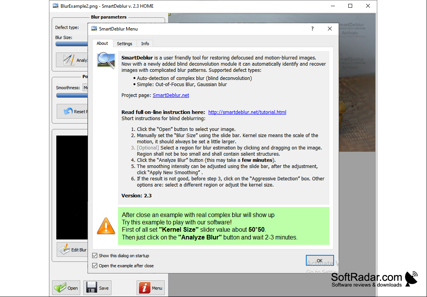The width and height of the screenshot is (427, 297).
Task: Click the "Simple: Out-of-Focus Blur, Gaussian blur" bullet
Action: pyautogui.click(x=182, y=85)
